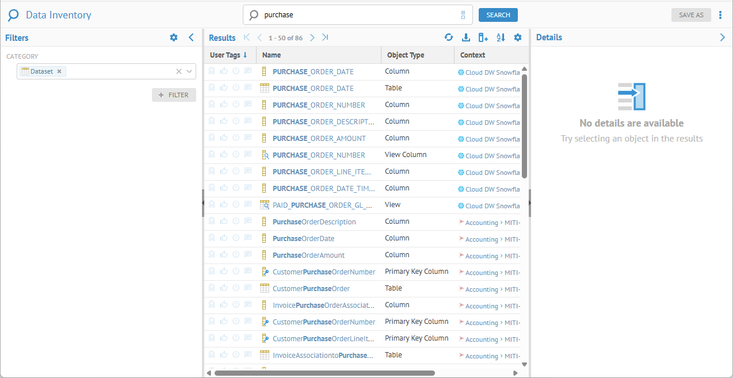Remove the Dataset tag from Category filter
The image size is (733, 378).
pos(59,71)
